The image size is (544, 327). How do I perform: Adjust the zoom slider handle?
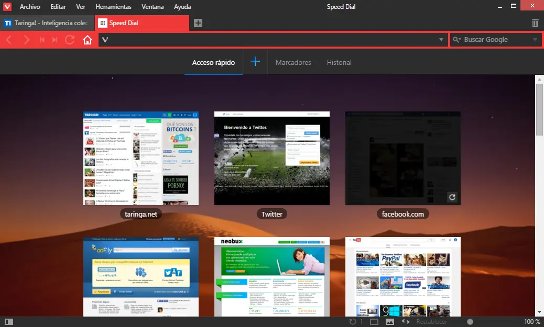click(470, 322)
